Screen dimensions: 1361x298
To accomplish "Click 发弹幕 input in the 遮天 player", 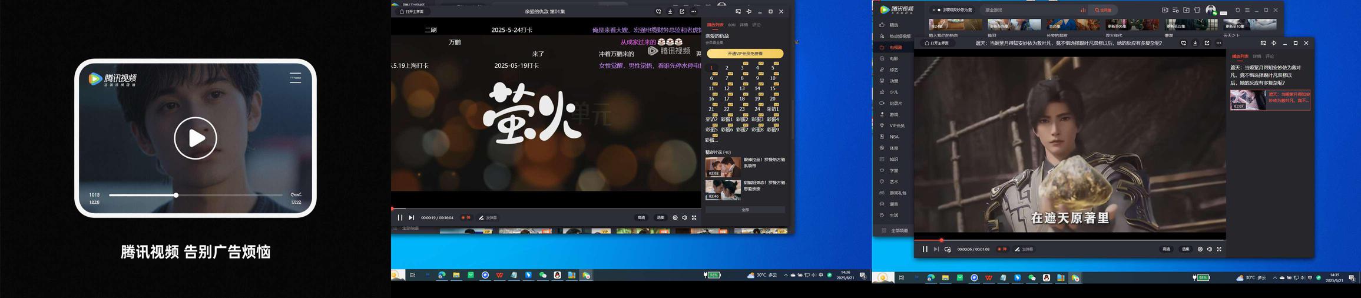I will coord(1024,249).
